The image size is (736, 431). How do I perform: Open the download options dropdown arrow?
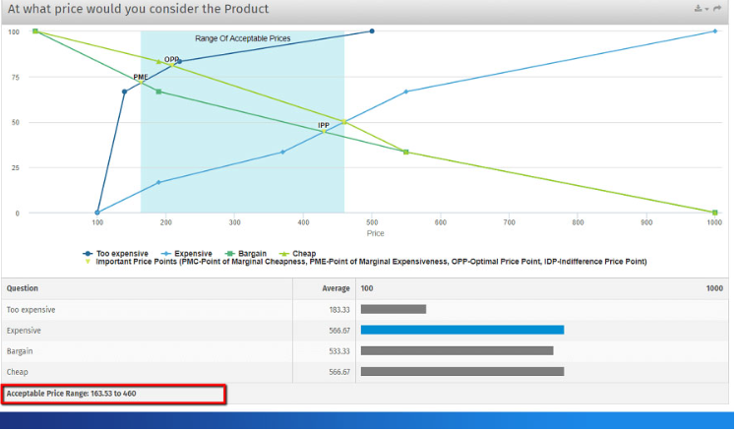707,10
